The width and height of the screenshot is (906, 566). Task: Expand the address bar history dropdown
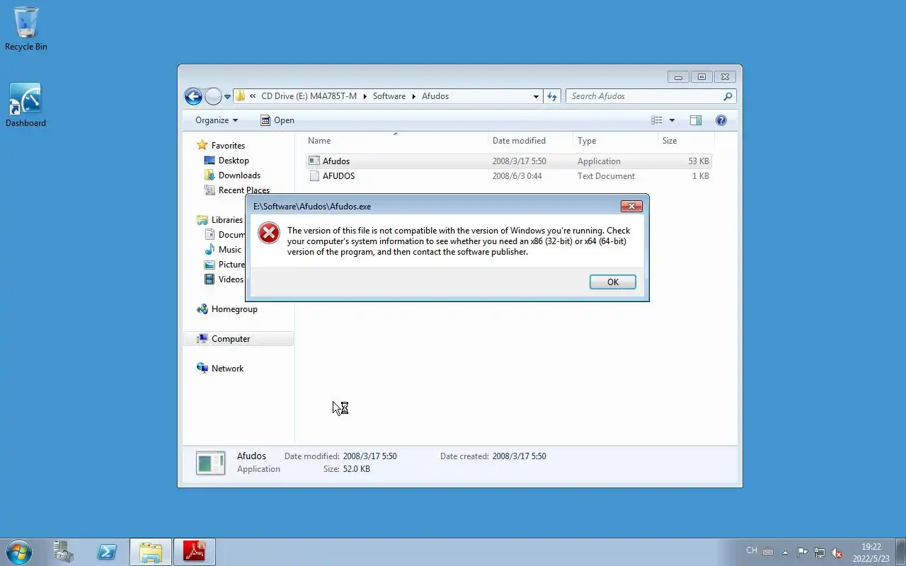pyautogui.click(x=536, y=96)
